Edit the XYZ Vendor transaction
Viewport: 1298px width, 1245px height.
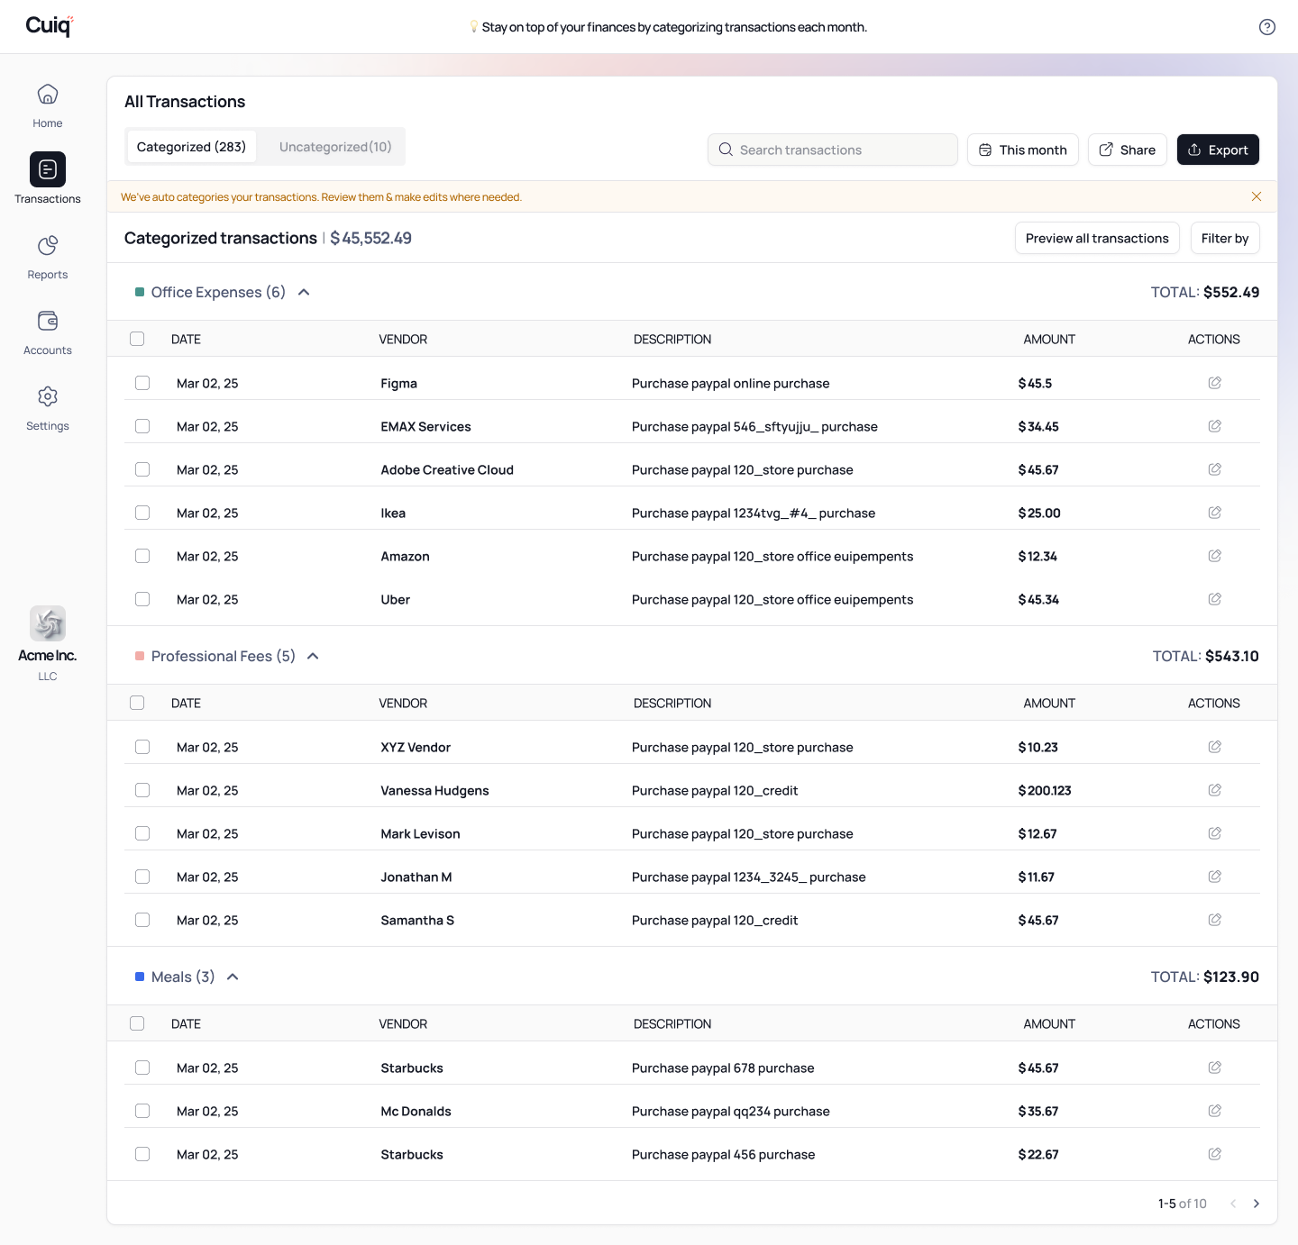click(1215, 747)
